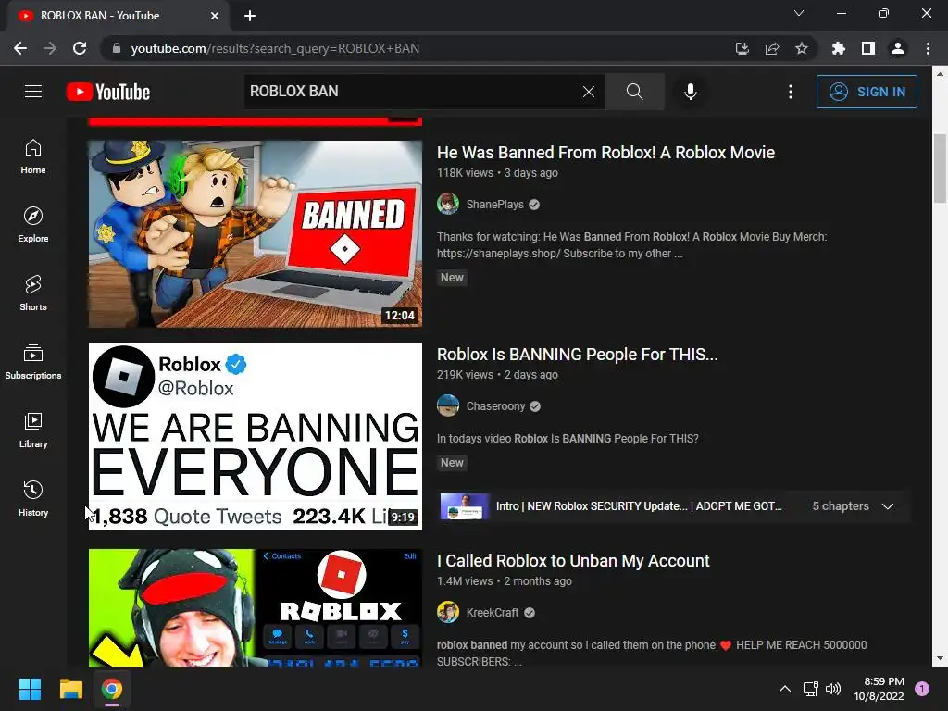Click Chrome icon in taskbar

(111, 689)
